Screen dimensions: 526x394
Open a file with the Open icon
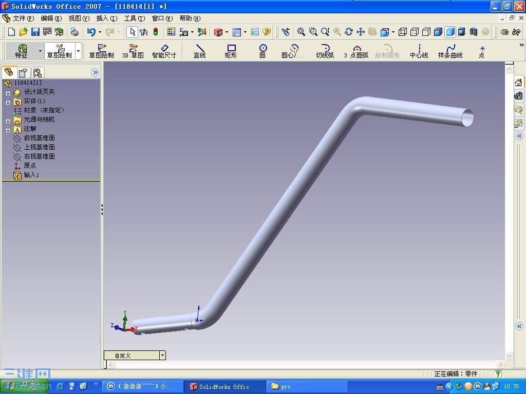pos(23,32)
